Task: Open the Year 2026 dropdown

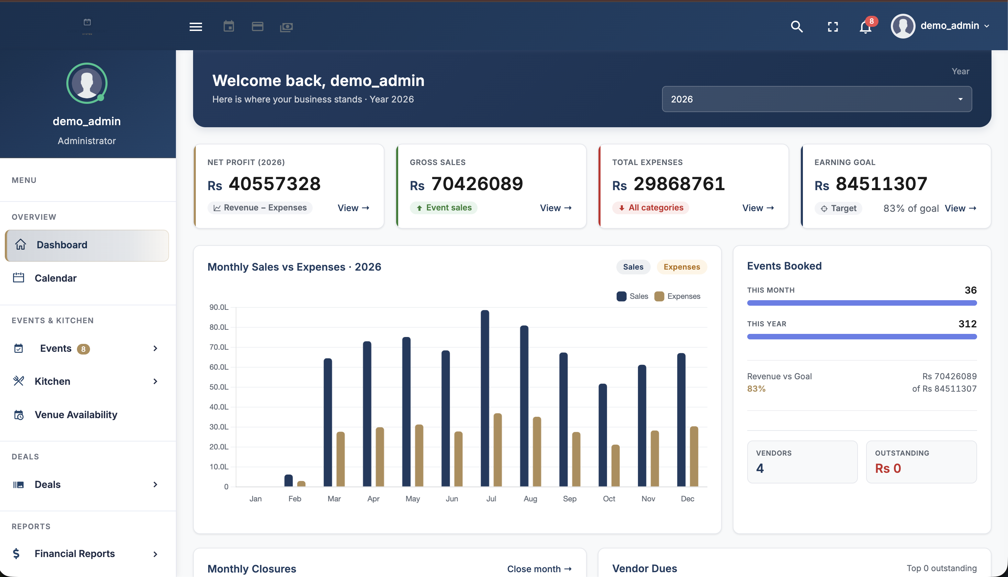Action: [x=817, y=99]
